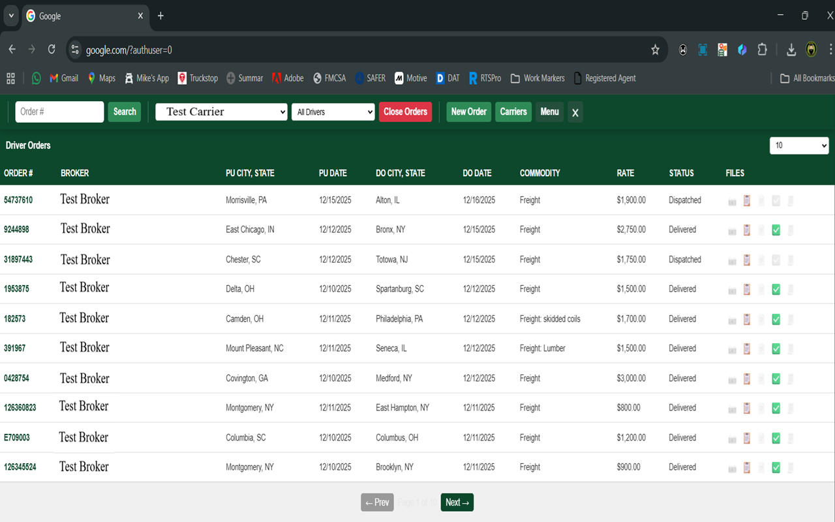The image size is (835, 522).
Task: Expand the All Drivers dropdown
Action: (x=333, y=112)
